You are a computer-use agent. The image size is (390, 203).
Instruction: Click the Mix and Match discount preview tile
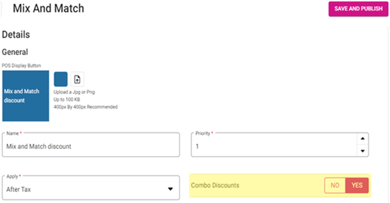tap(25, 96)
